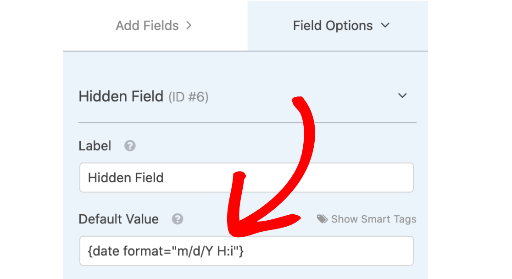Switch to the Add Fields tab
This screenshot has width=512, height=279.
155,26
